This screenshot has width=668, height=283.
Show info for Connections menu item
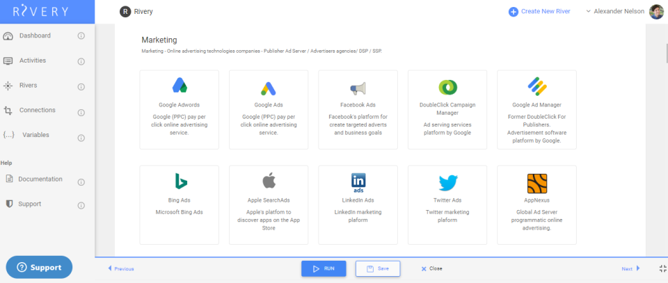point(81,113)
